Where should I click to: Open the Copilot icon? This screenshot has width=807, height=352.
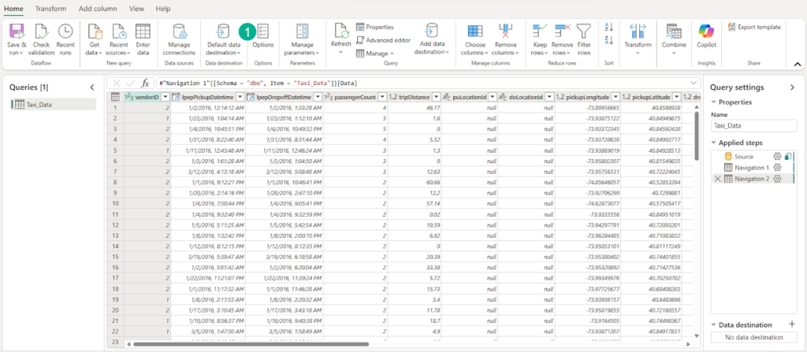pos(706,31)
